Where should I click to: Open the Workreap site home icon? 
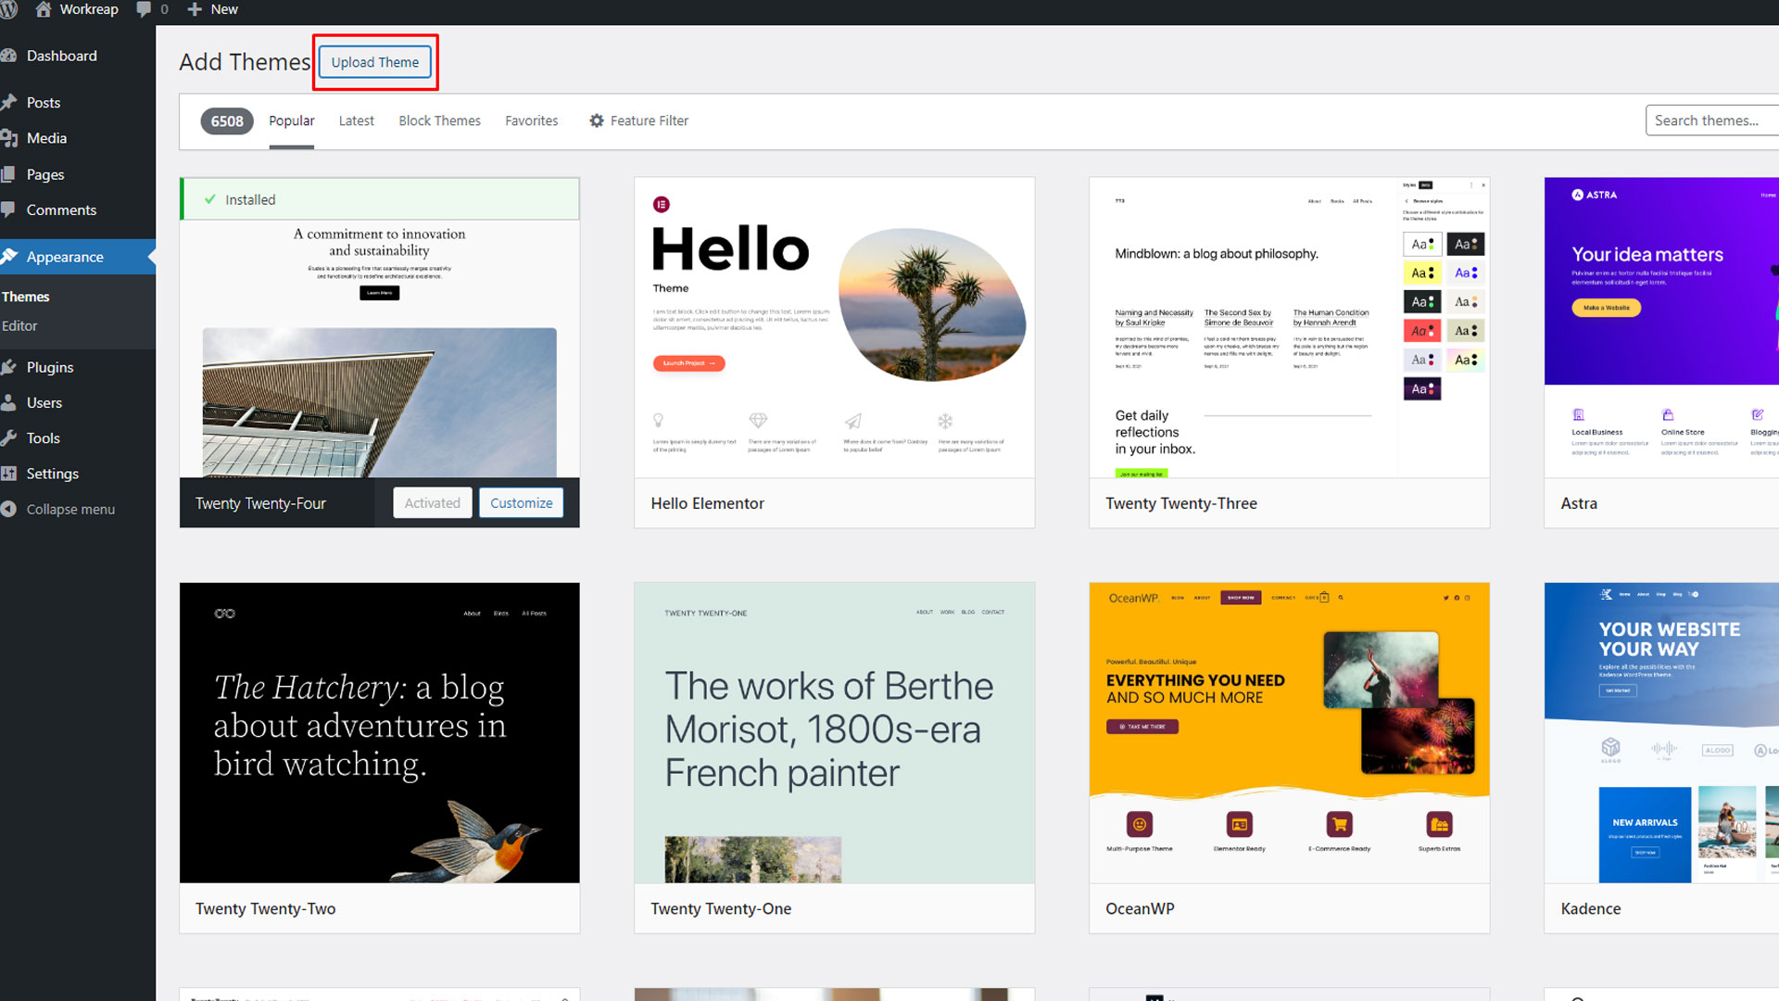coord(43,9)
